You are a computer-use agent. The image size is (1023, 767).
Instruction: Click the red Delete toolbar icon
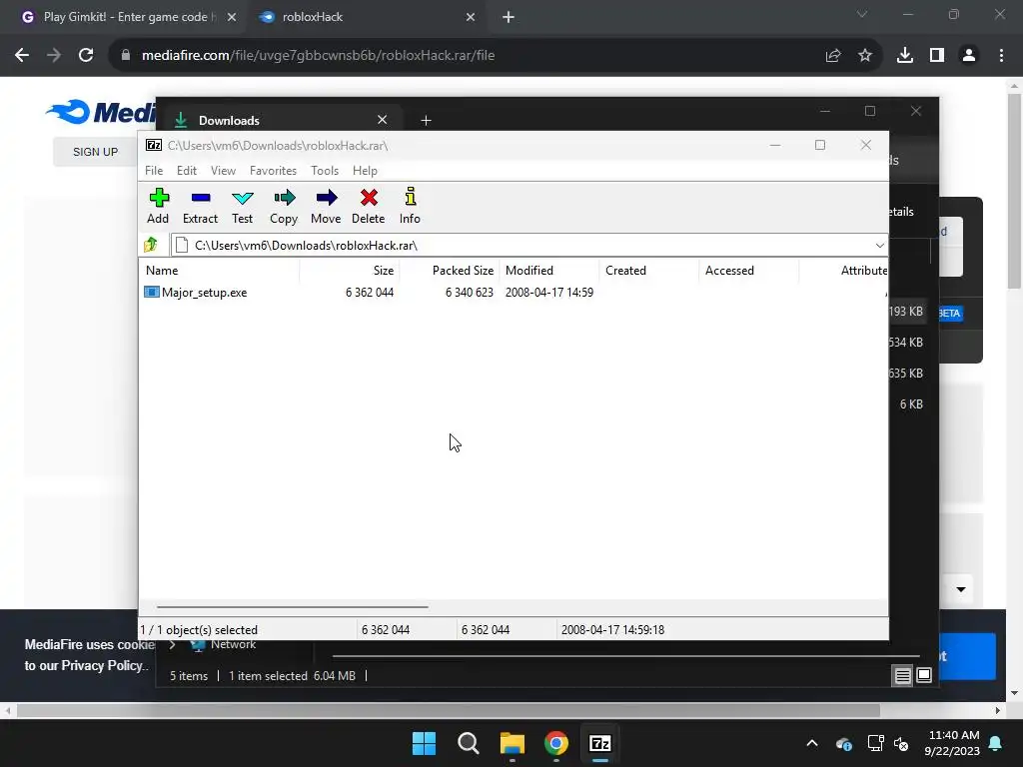click(x=368, y=206)
